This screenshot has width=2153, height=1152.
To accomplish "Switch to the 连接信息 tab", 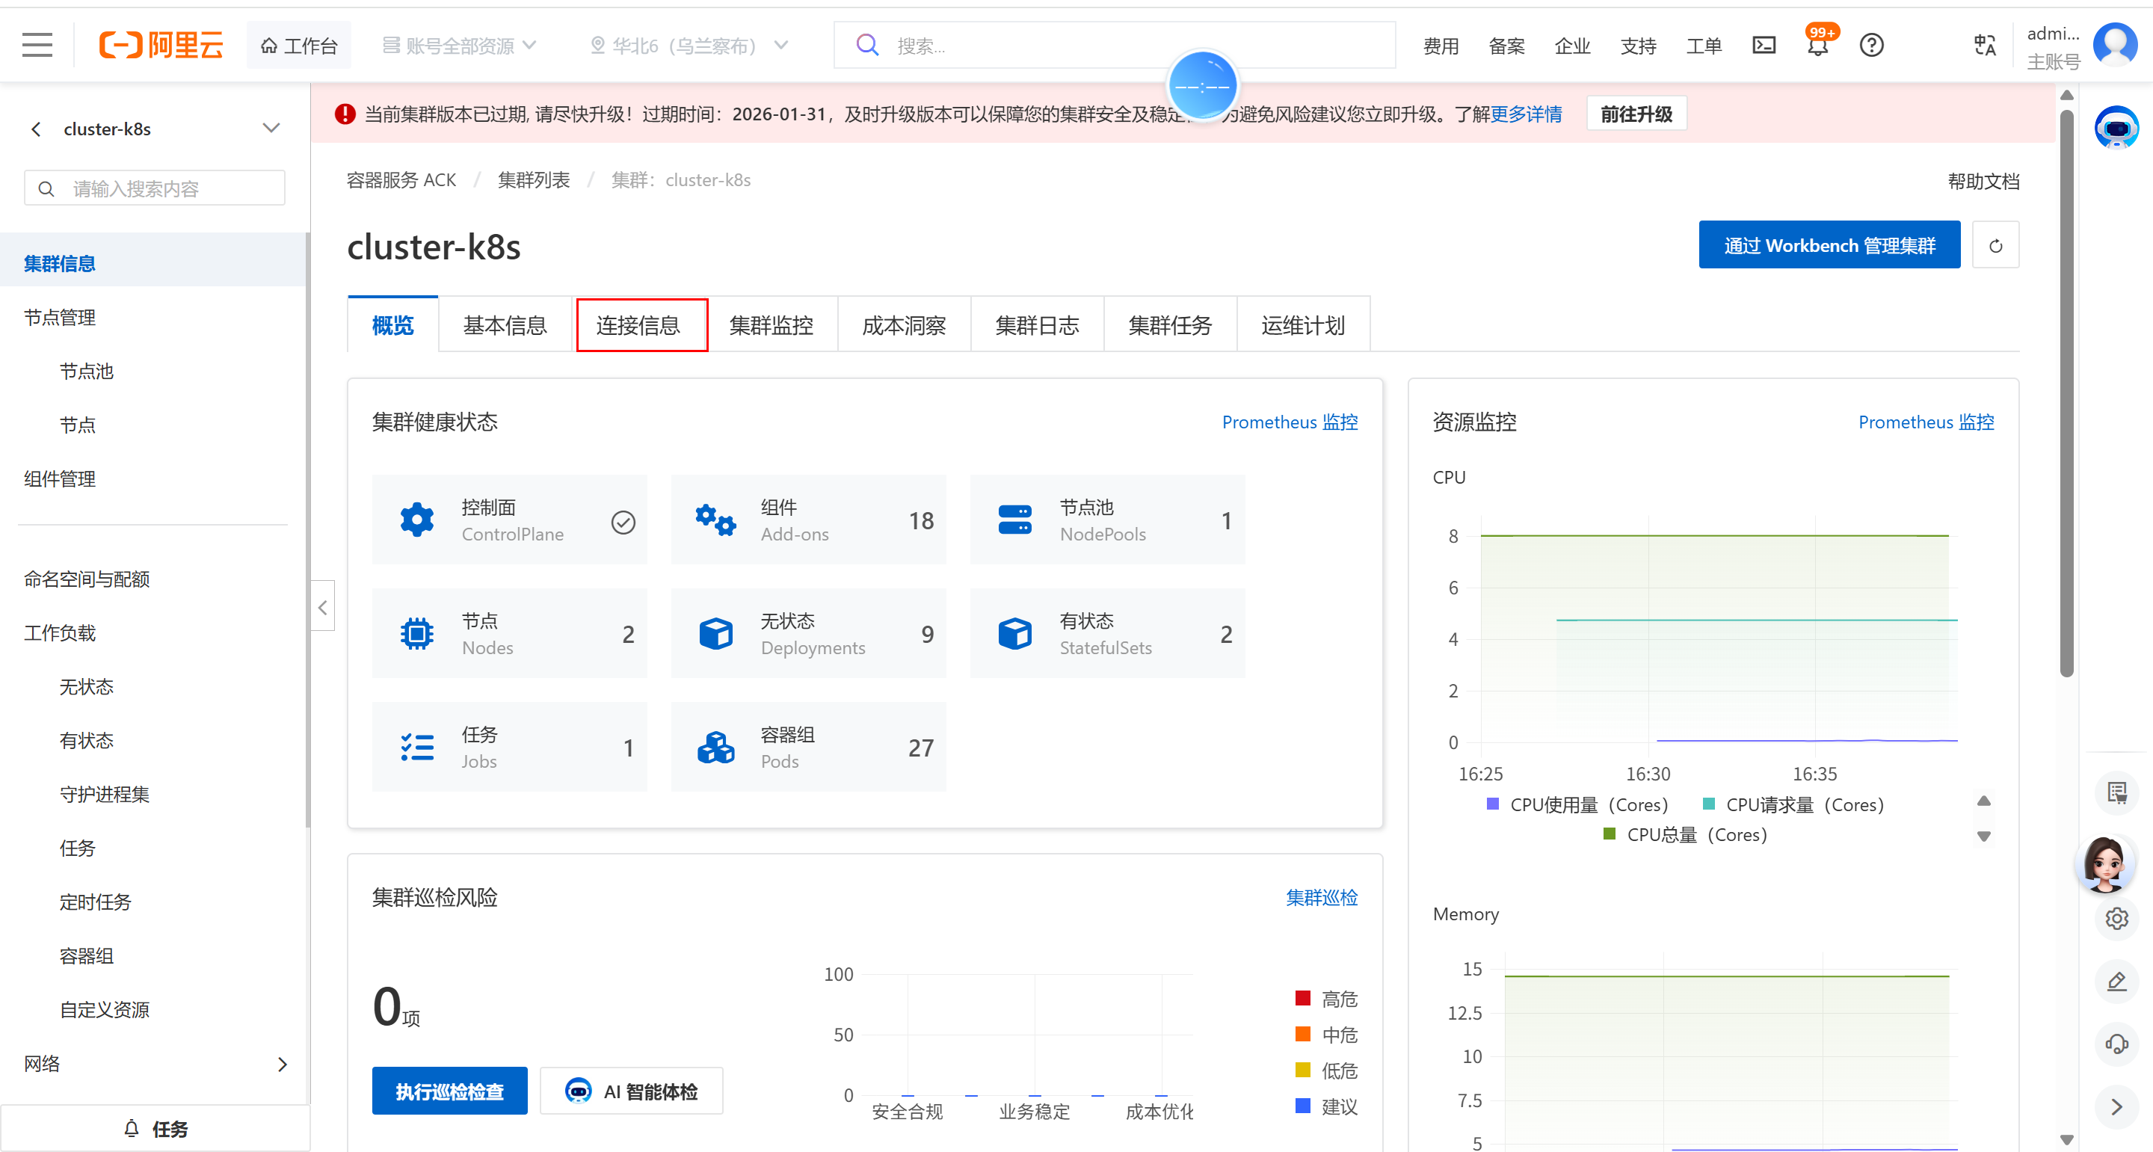I will coord(638,325).
